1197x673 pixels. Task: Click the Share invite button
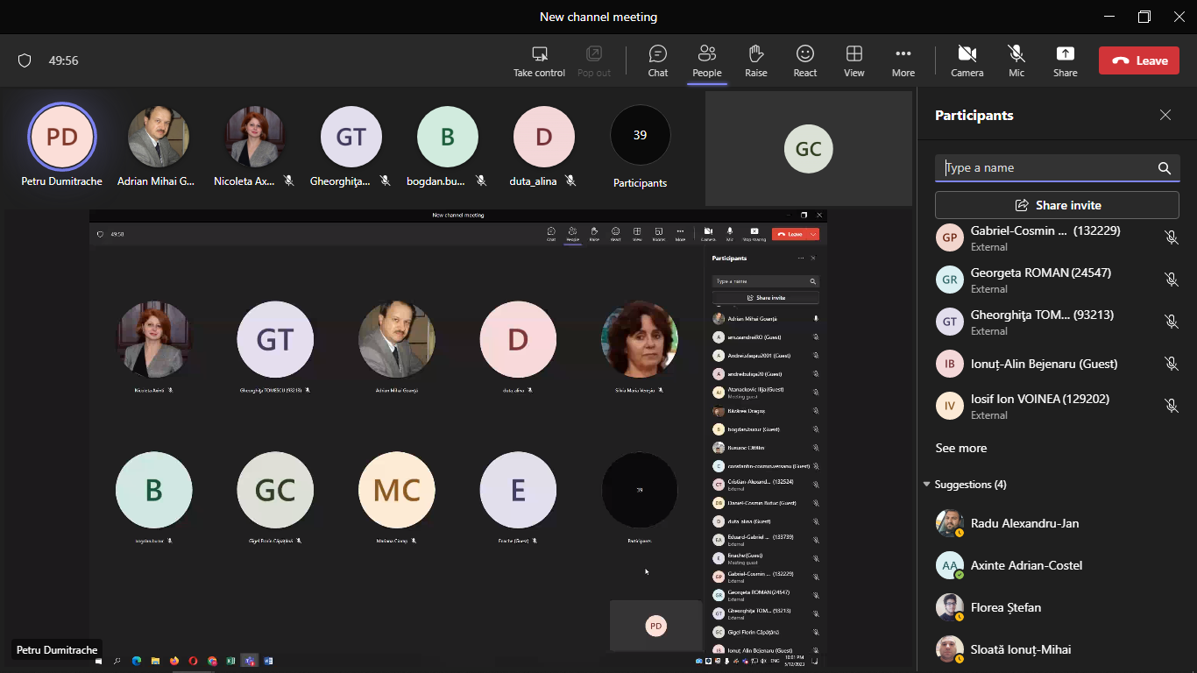pyautogui.click(x=1057, y=205)
